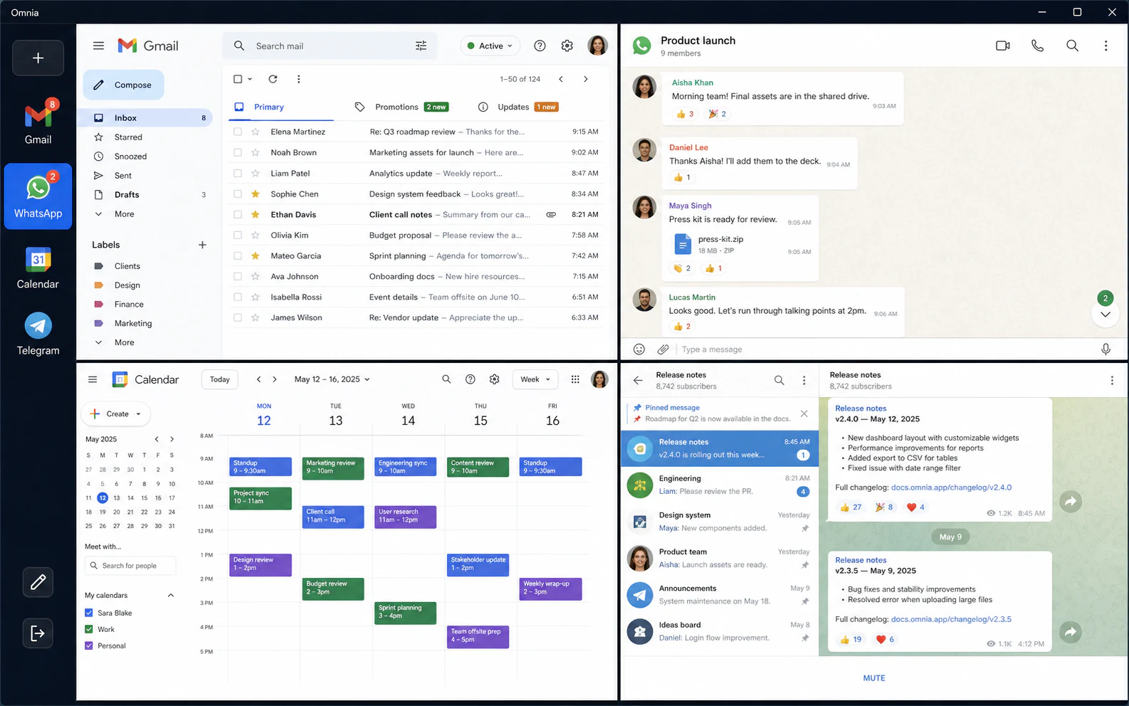
Task: Start a WhatsApp video call
Action: tap(1003, 46)
